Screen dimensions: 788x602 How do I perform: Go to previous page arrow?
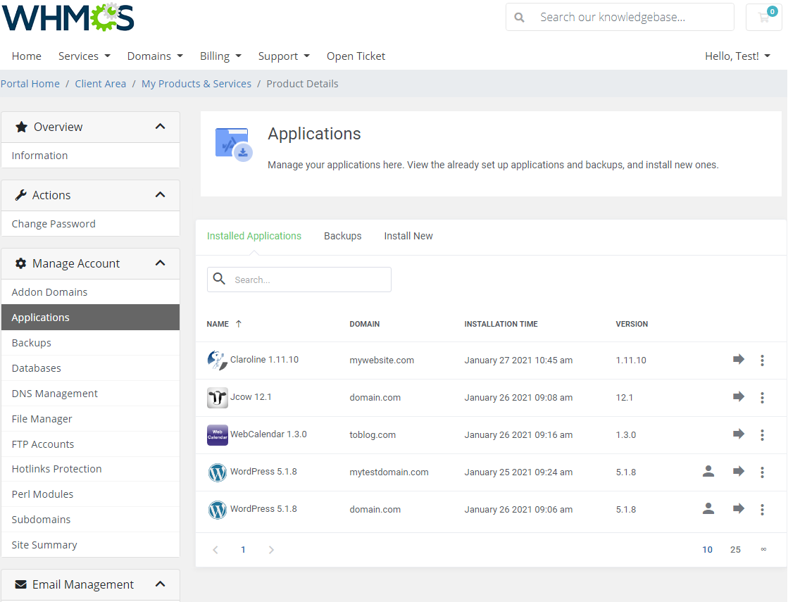click(x=215, y=550)
